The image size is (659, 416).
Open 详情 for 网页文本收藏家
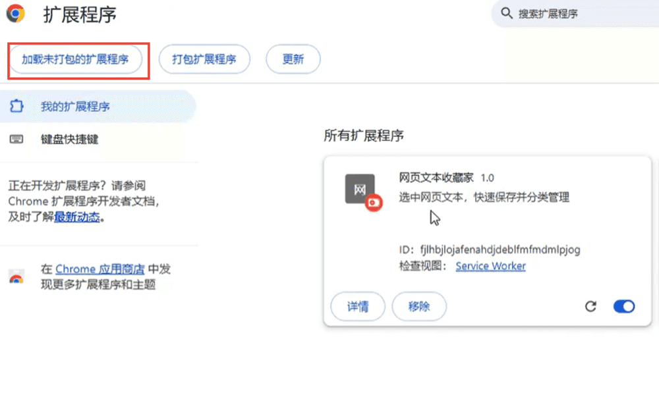click(357, 306)
